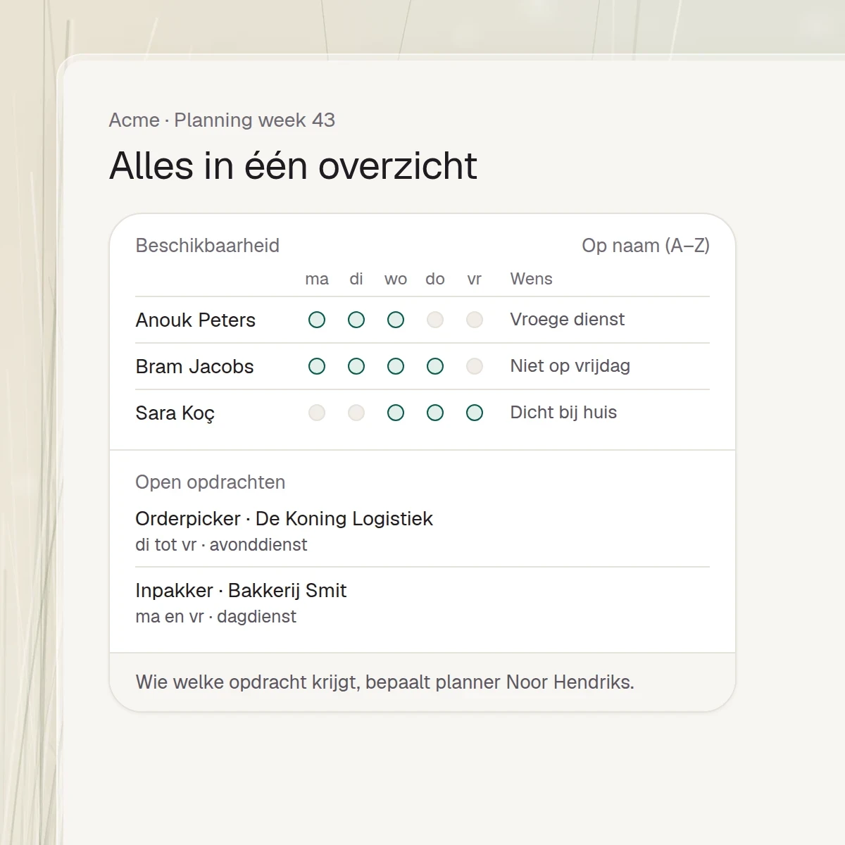Toggle Bram Jacobs Friday availability dot
The image size is (845, 845).
pyautogui.click(x=475, y=366)
